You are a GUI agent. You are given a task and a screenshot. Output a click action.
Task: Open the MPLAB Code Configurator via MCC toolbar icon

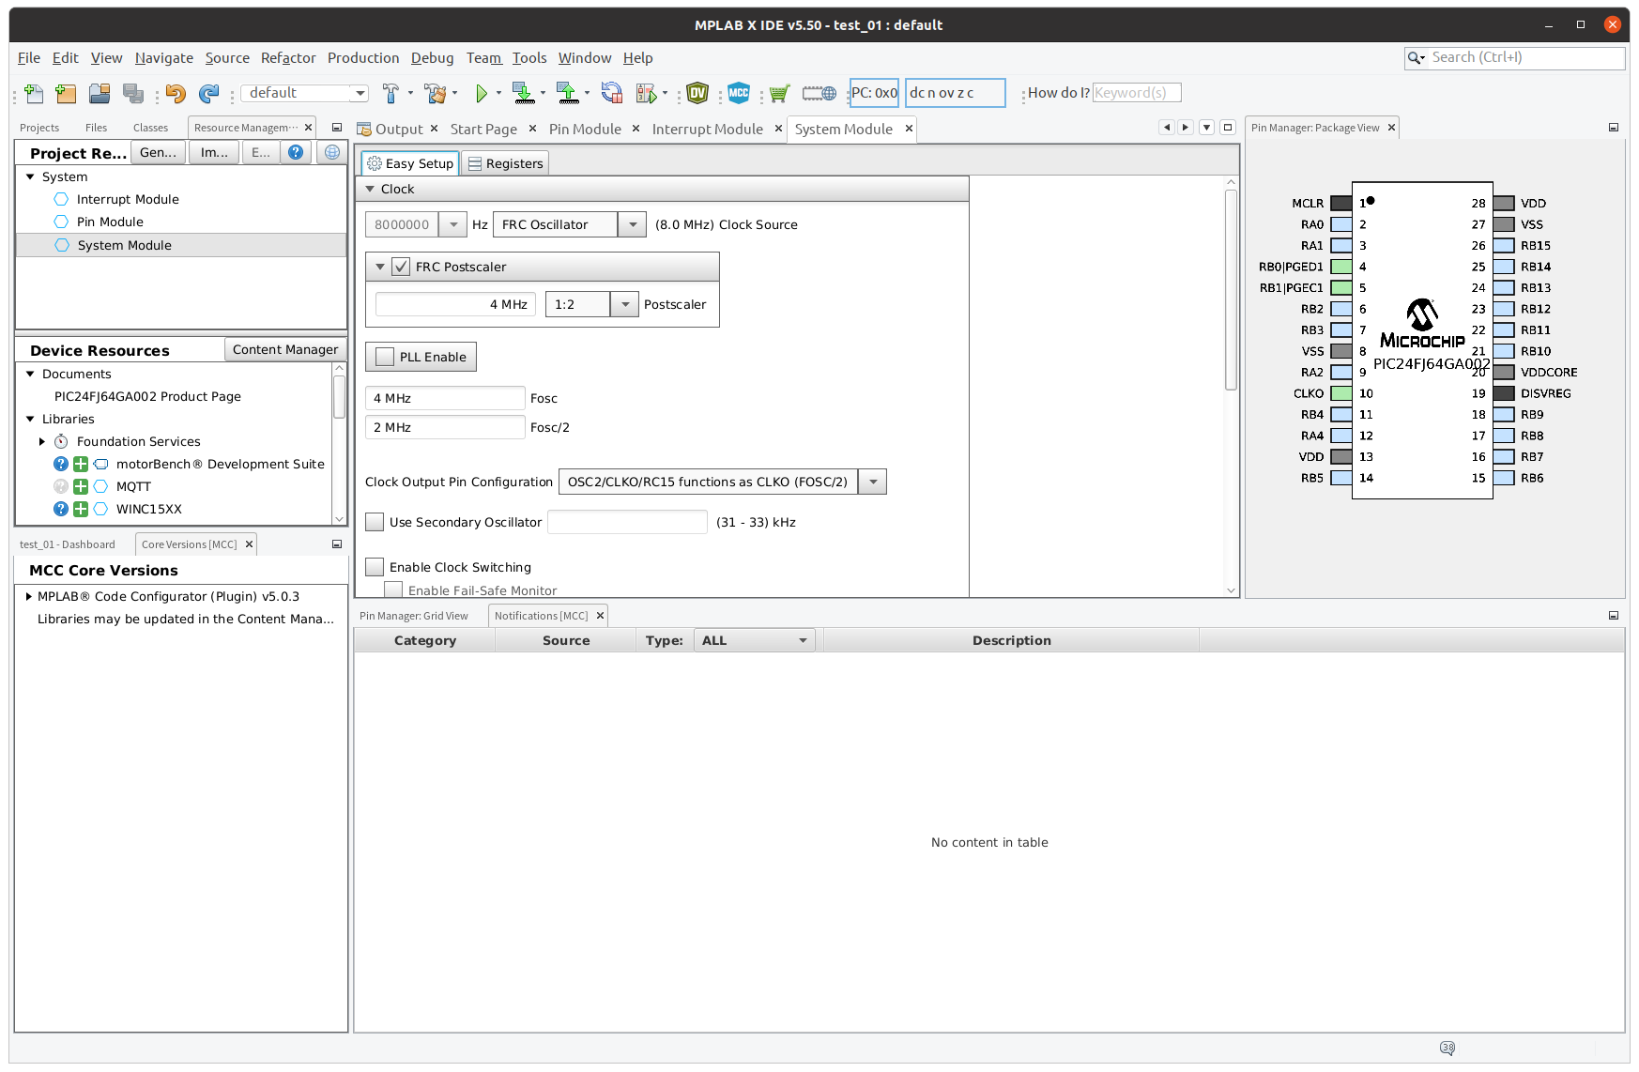[739, 93]
